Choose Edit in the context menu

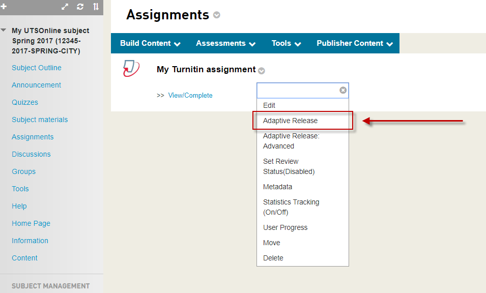[x=269, y=105]
